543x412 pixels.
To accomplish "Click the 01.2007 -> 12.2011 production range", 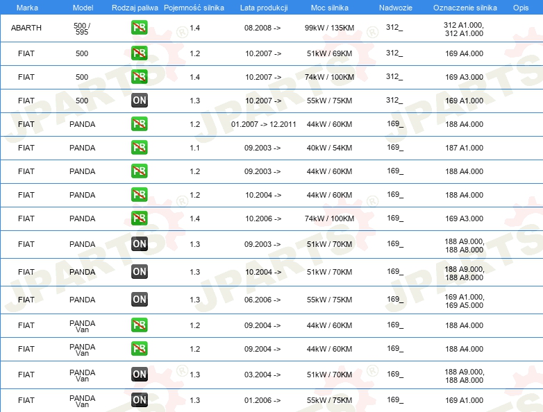I will click(x=264, y=124).
